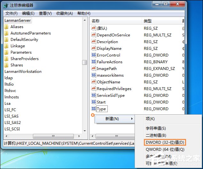The height and width of the screenshot is (169, 203).
Task: Select the LSI_FC tree key
Action: tap(10, 110)
